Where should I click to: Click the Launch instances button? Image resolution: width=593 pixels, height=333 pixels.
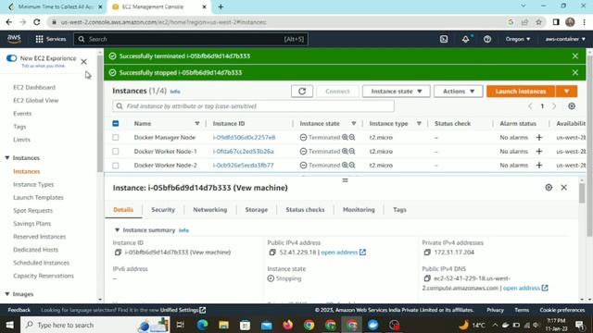(521, 92)
